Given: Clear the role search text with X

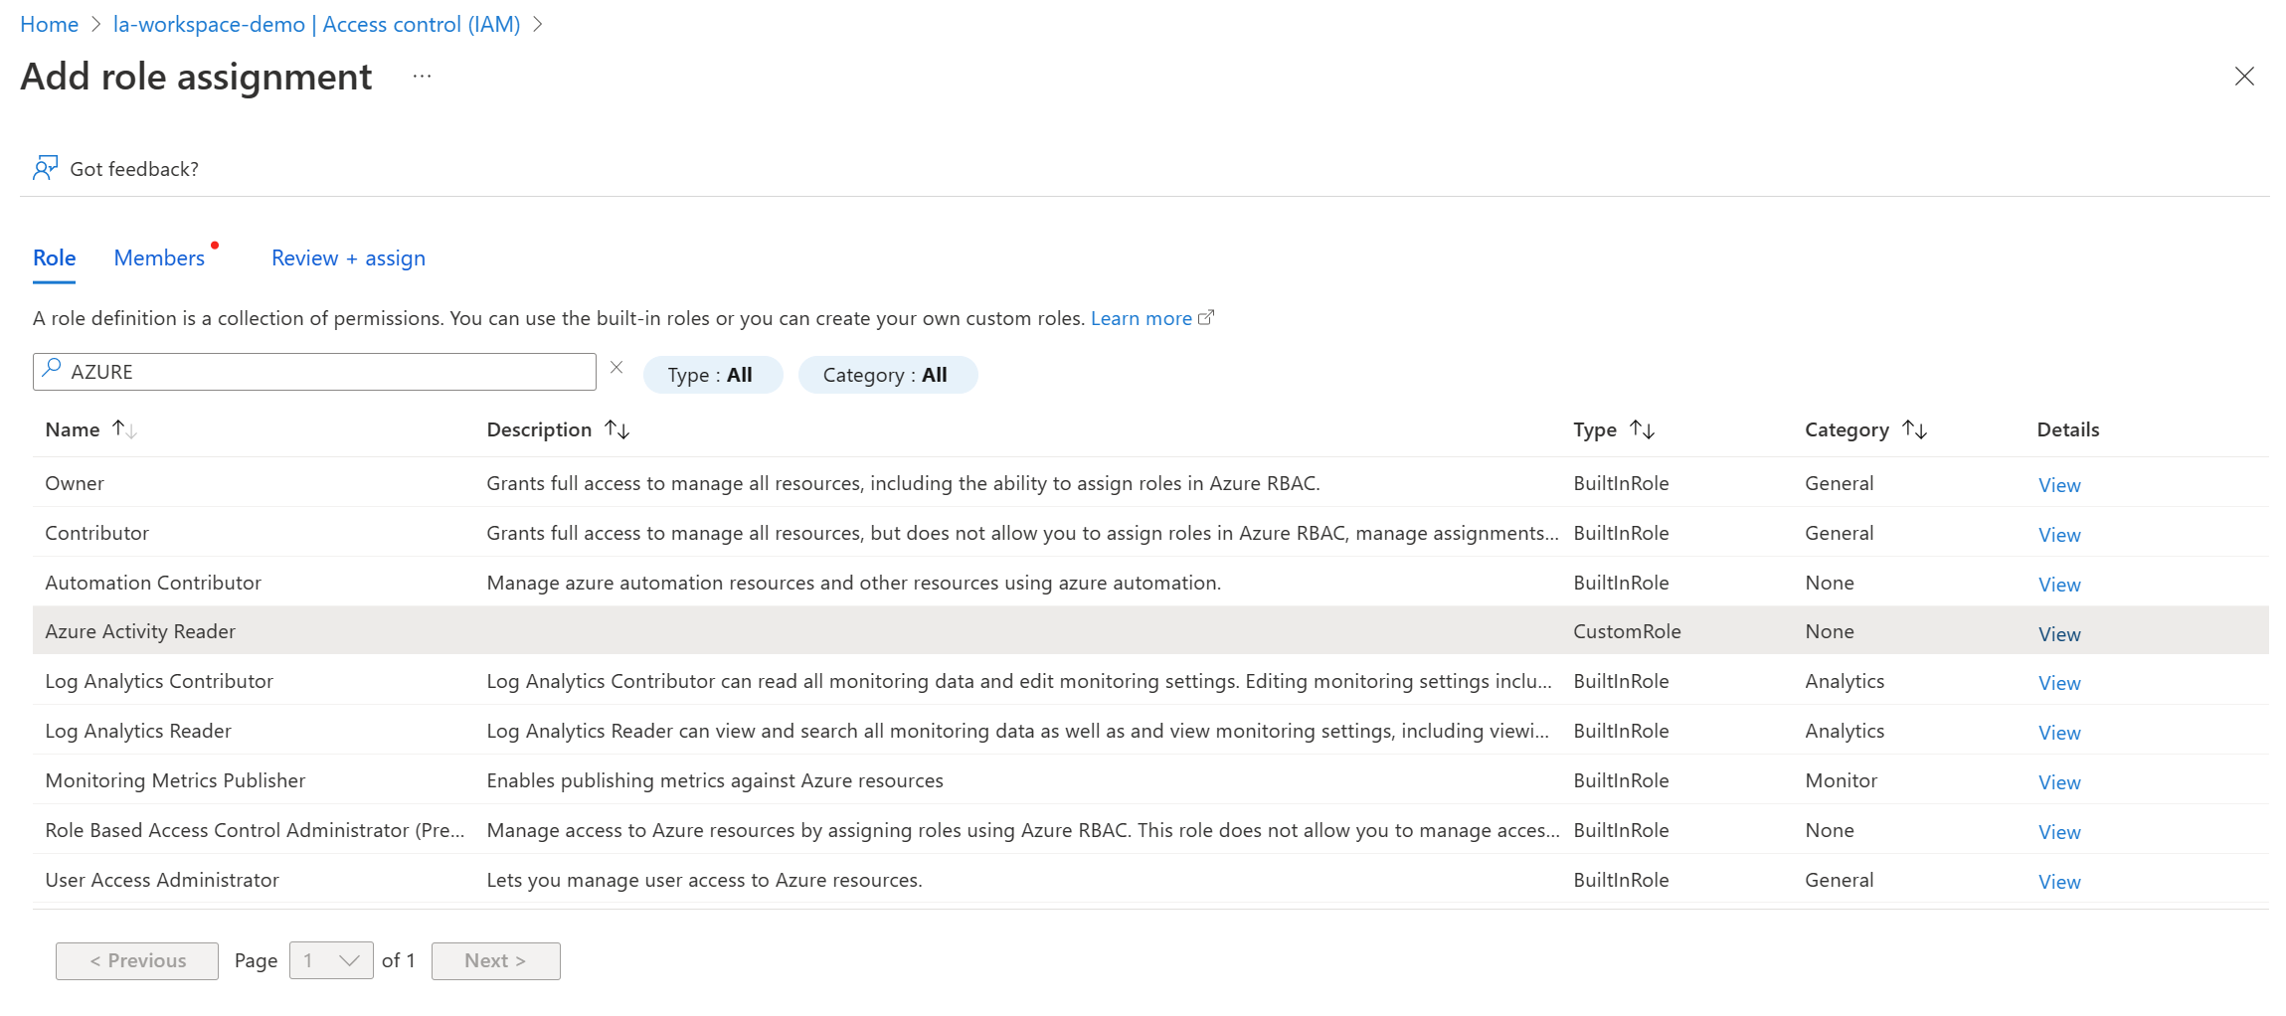Looking at the screenshot, I should coord(616,368).
